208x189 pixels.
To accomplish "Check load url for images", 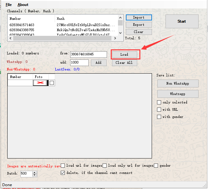I will (x=63, y=165).
